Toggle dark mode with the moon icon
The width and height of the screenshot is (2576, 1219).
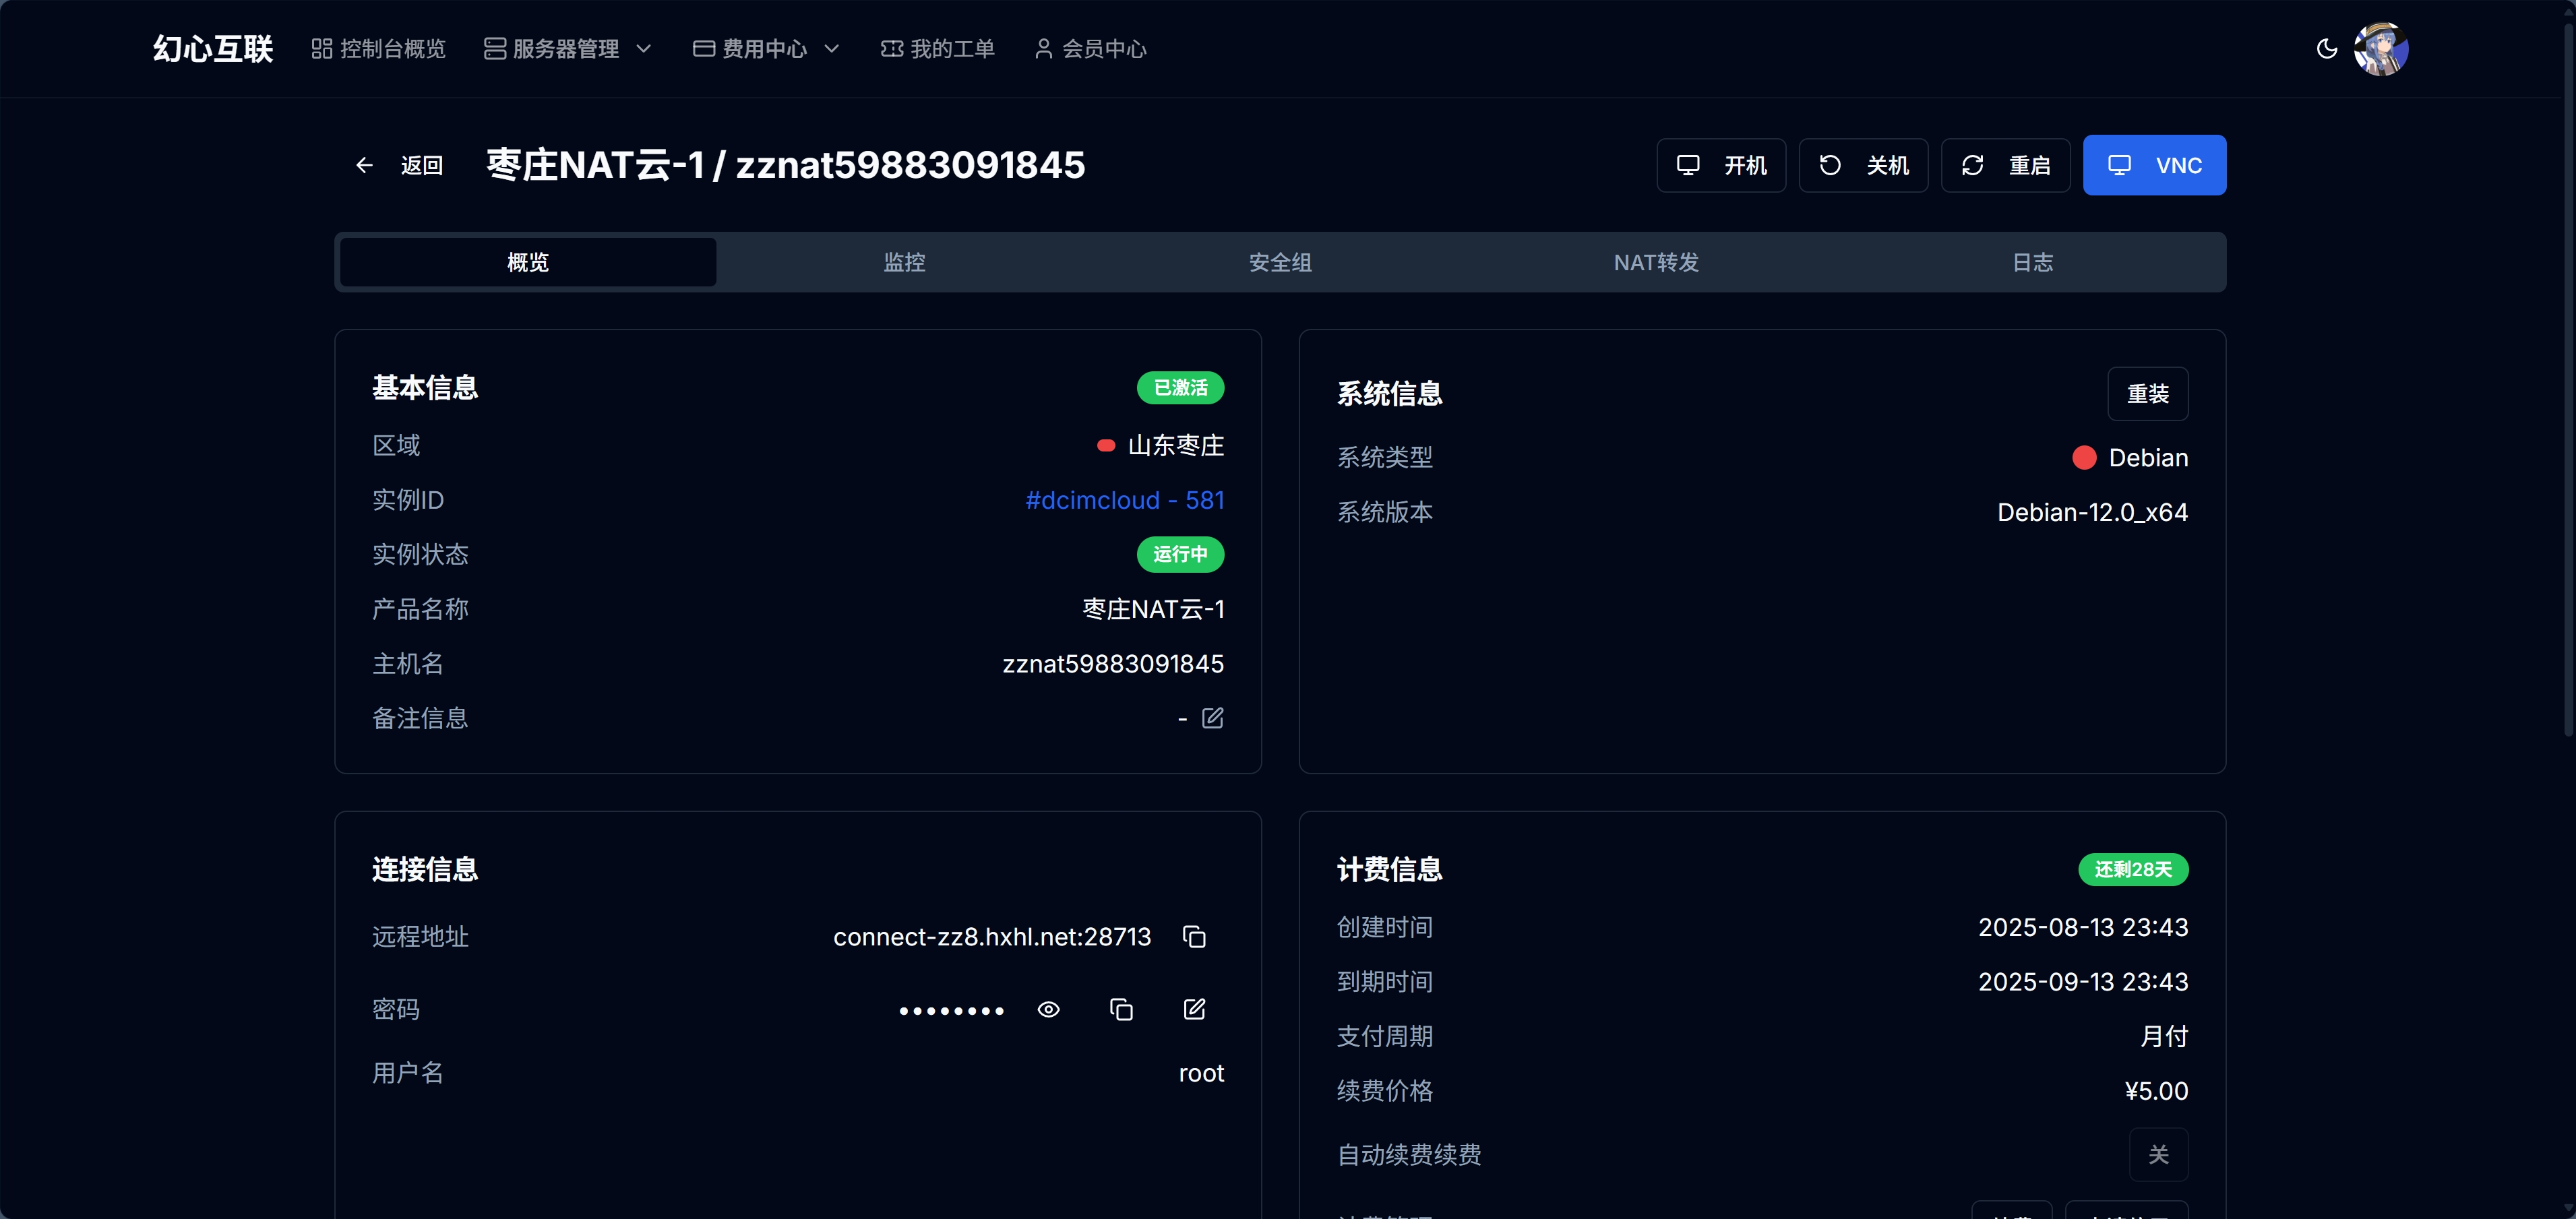(x=2327, y=48)
